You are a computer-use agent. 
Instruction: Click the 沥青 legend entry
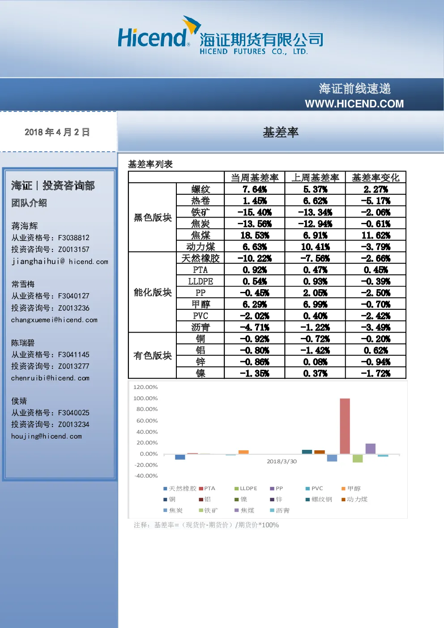point(280,510)
